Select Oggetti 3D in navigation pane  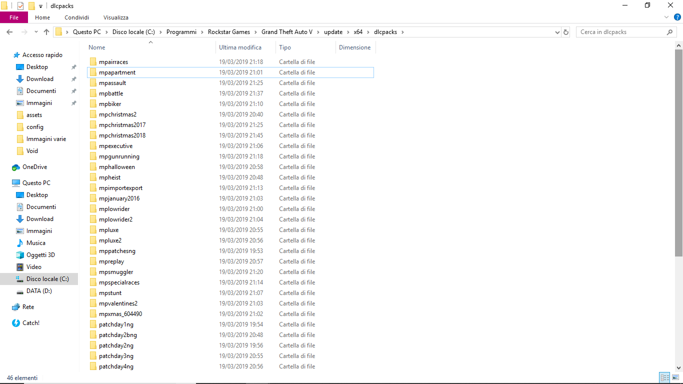[40, 255]
